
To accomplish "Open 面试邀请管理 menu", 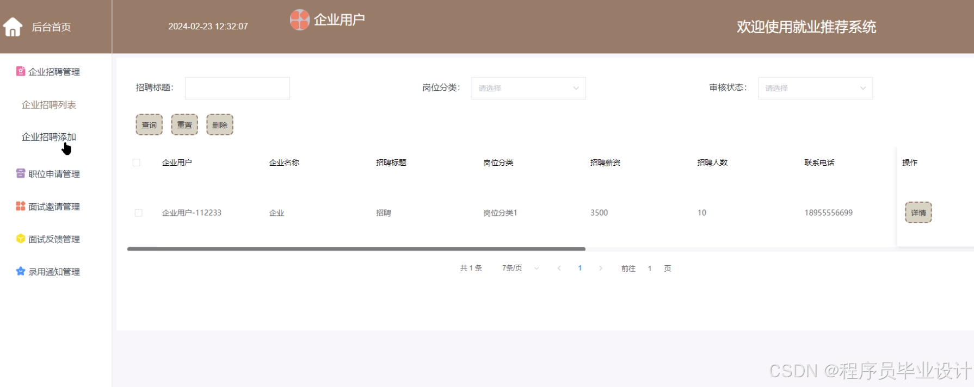I will 54,207.
